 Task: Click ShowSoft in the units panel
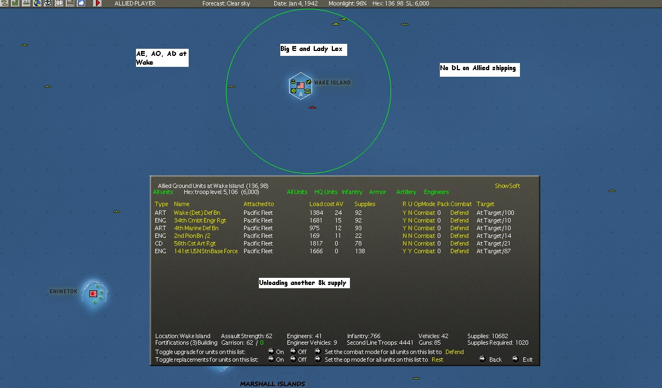pos(507,186)
